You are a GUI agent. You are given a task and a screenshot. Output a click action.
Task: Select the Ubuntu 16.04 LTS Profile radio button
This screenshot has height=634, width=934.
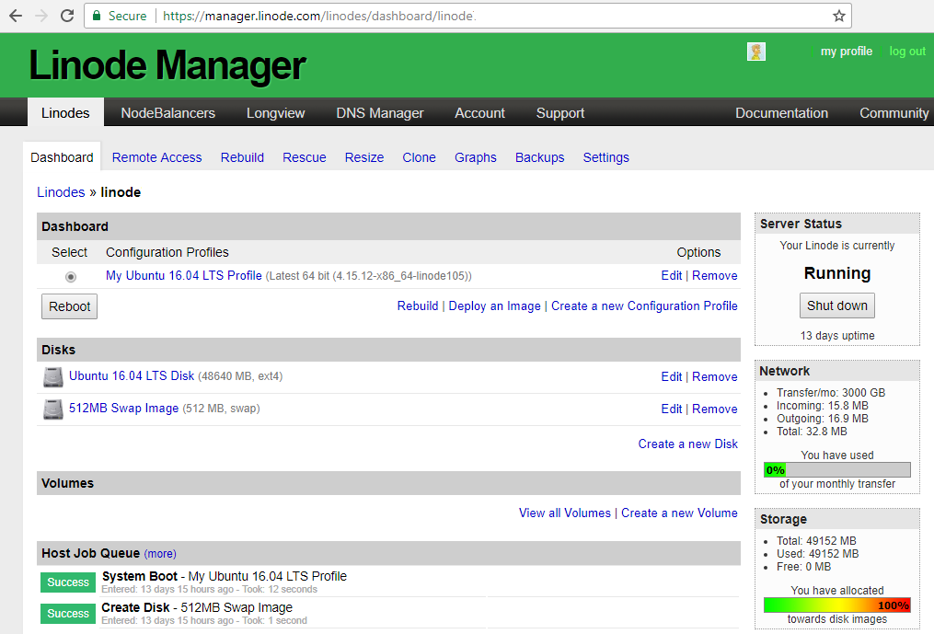(70, 276)
